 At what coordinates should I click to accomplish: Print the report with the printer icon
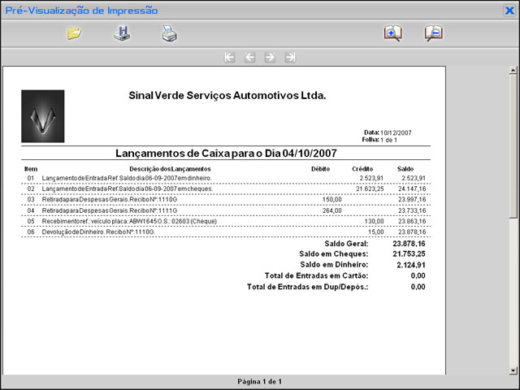(168, 33)
